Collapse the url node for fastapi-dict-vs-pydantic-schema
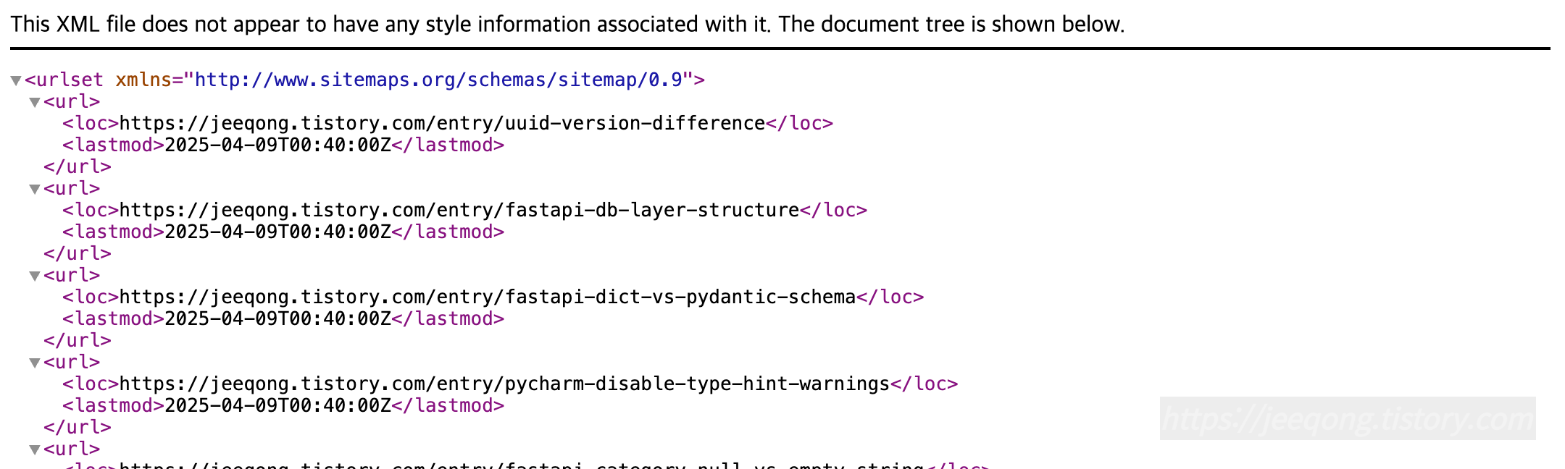This screenshot has height=469, width=1565. pos(34,276)
